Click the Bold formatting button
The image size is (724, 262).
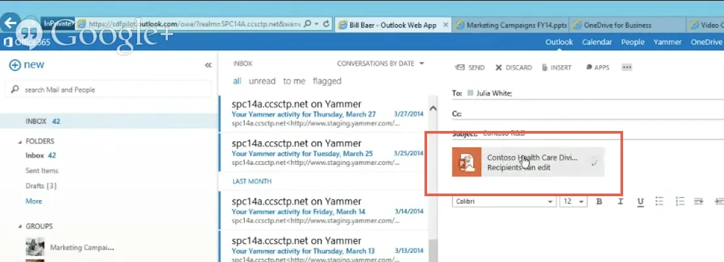[x=600, y=201]
